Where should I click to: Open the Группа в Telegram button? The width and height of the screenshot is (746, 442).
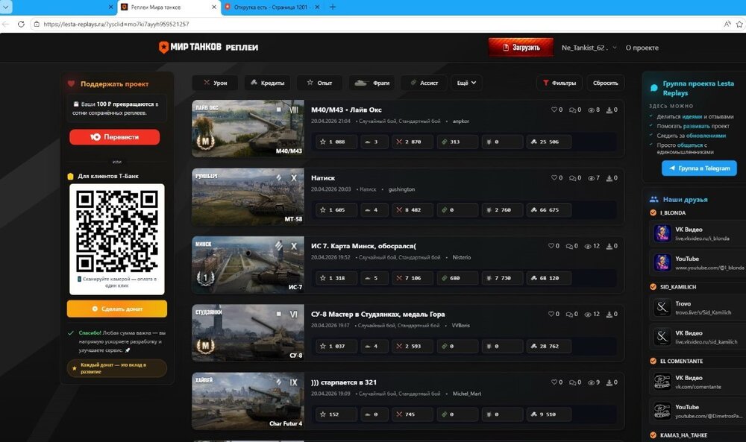699,168
